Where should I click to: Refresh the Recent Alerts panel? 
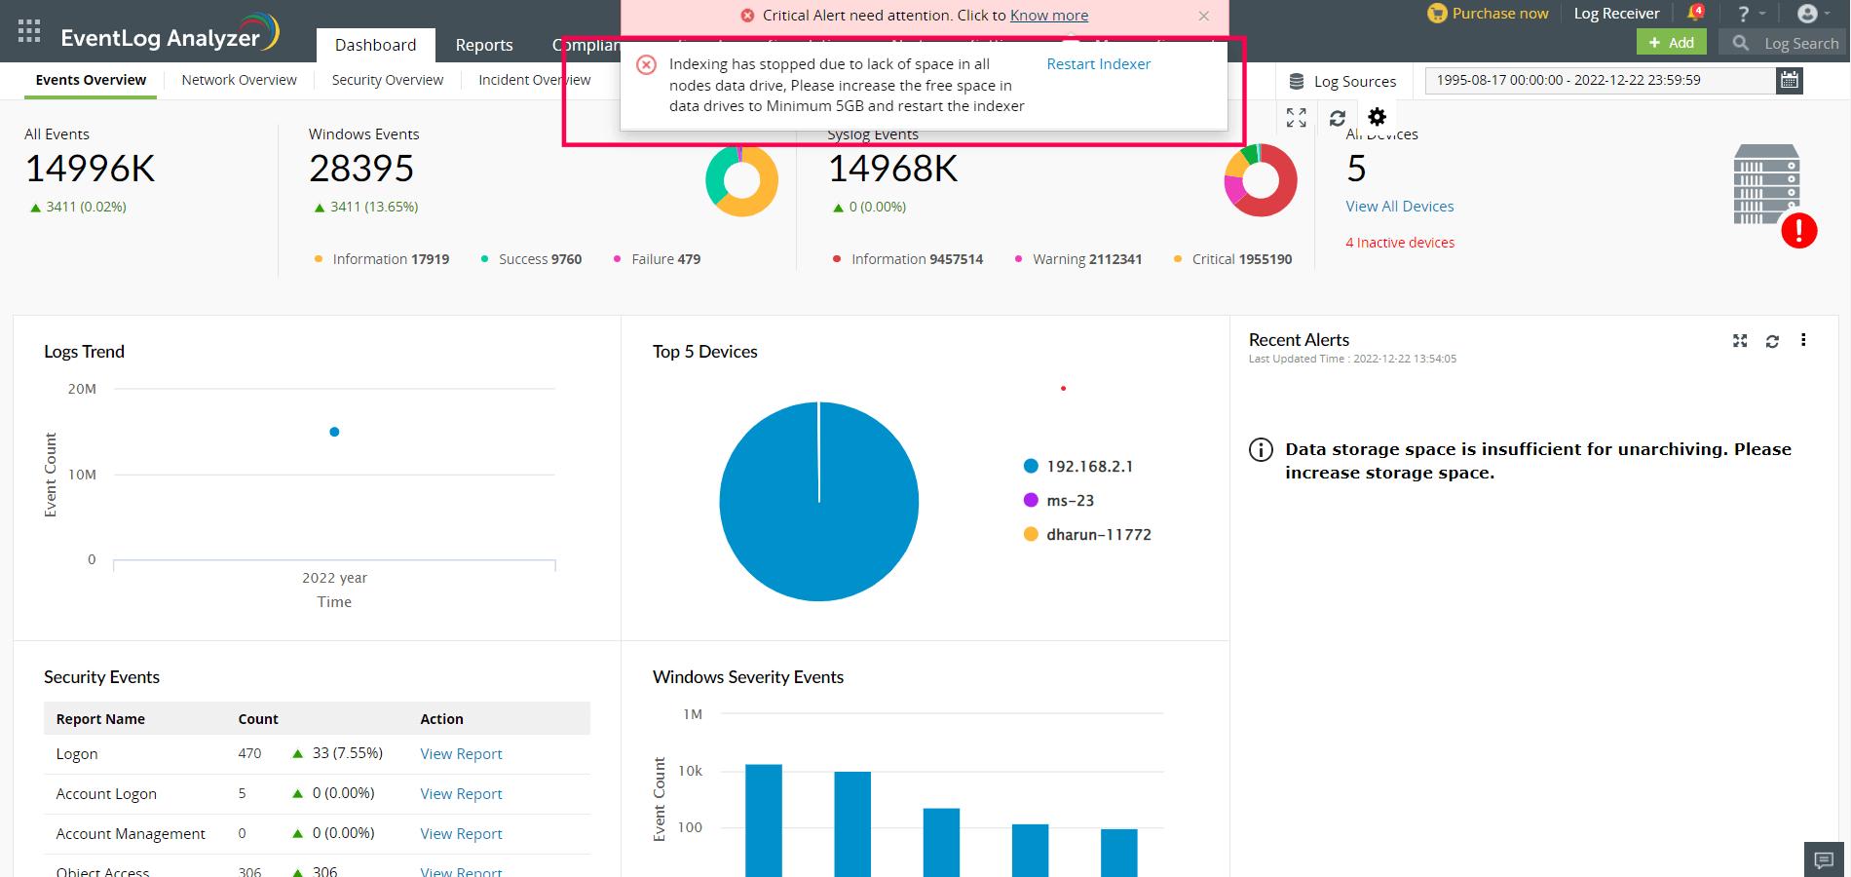(1772, 340)
